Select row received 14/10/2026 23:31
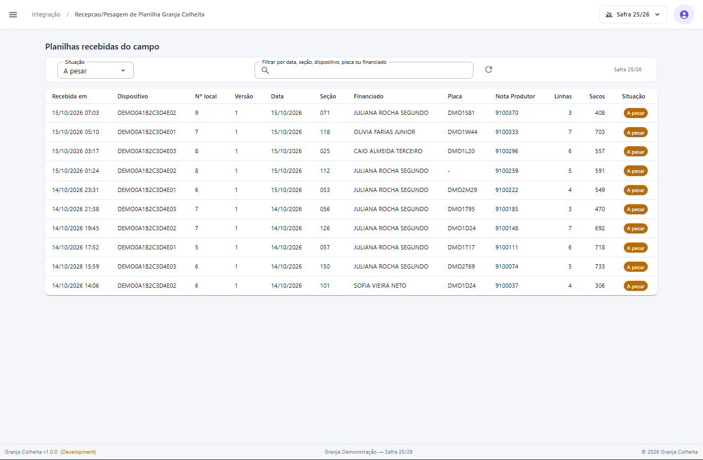This screenshot has width=703, height=460. tap(351, 190)
